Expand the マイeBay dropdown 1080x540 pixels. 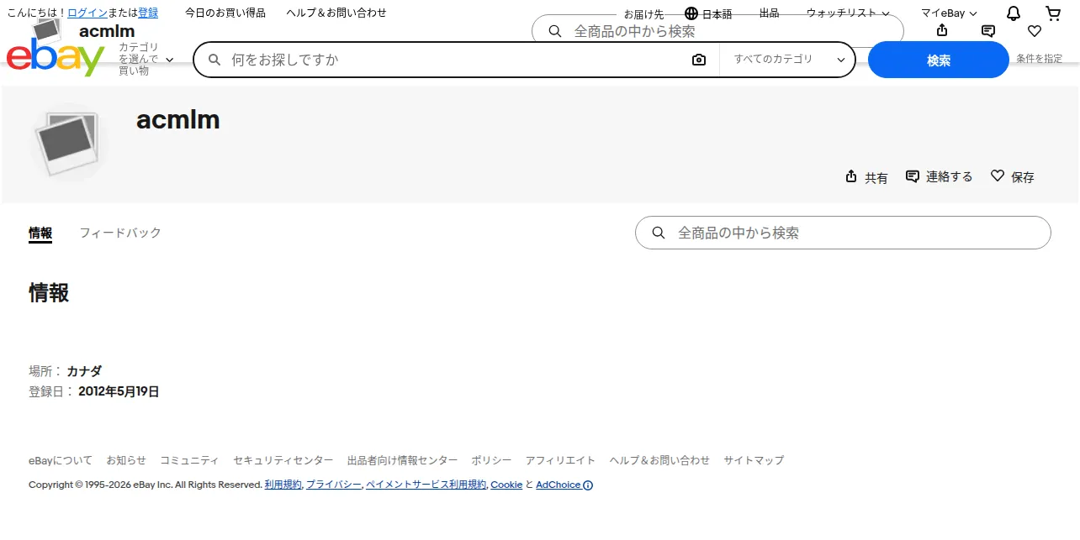point(949,13)
